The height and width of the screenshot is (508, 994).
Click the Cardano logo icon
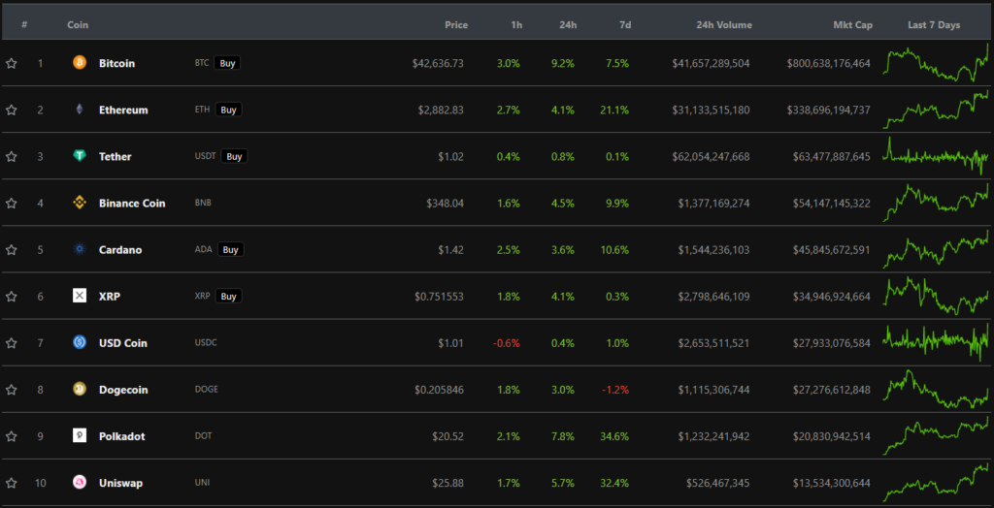pyautogui.click(x=80, y=249)
